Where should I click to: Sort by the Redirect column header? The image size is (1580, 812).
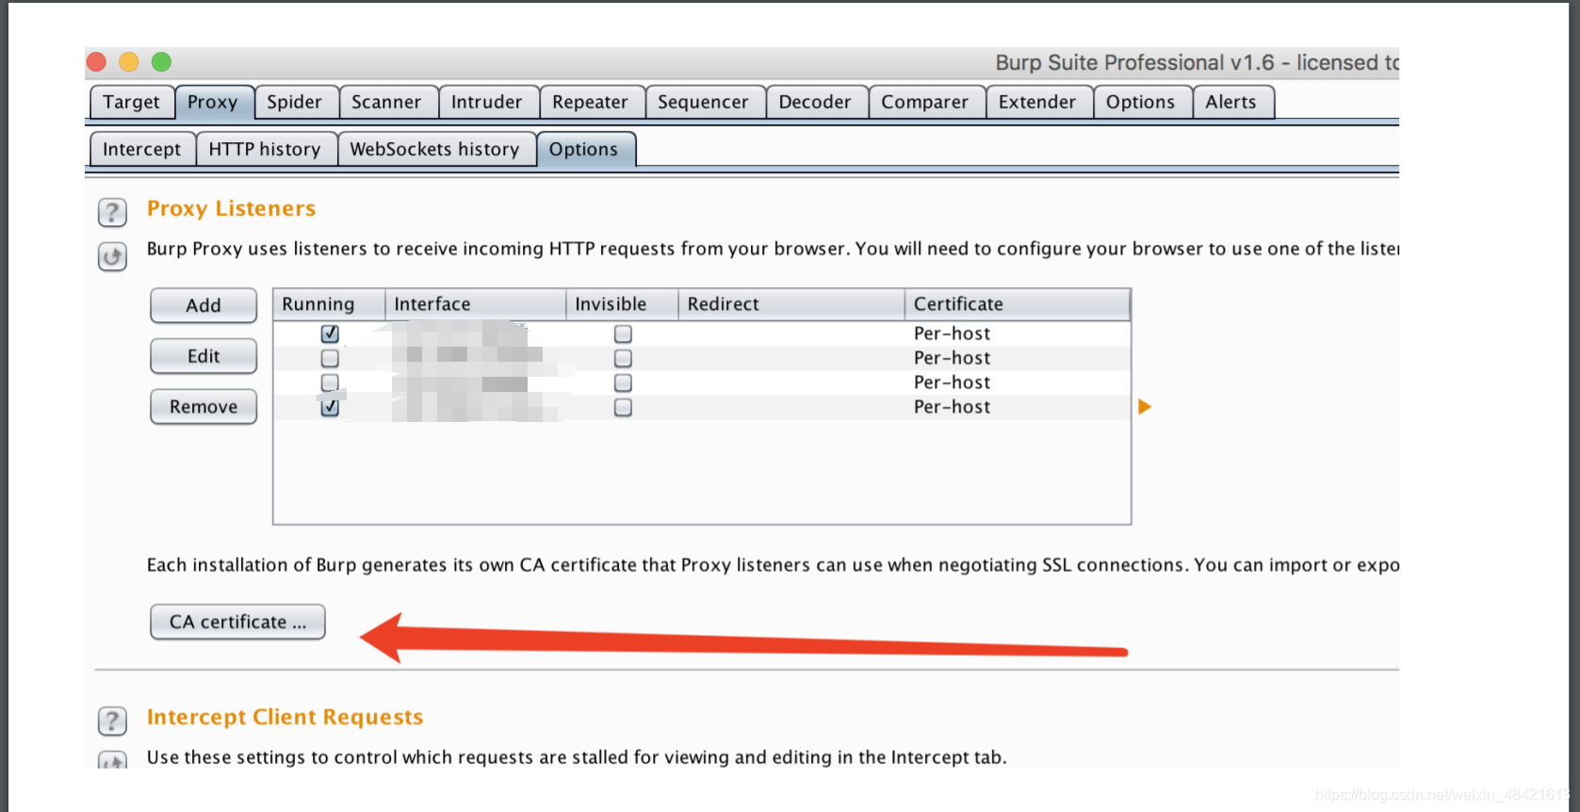792,304
